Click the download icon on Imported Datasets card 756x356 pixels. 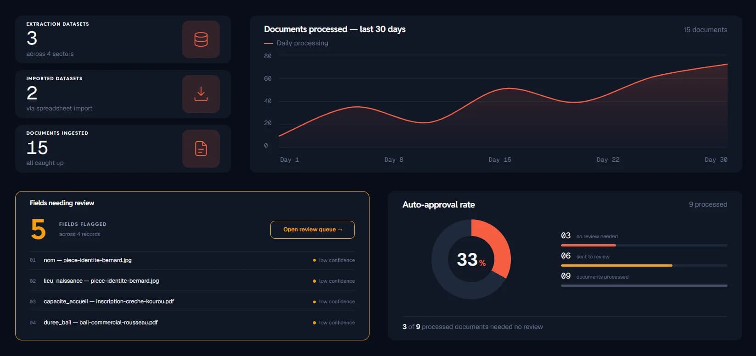point(201,94)
